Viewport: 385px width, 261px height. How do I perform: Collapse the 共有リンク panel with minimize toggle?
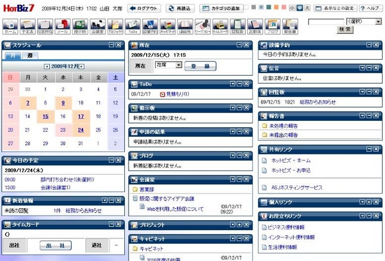[x=369, y=149]
